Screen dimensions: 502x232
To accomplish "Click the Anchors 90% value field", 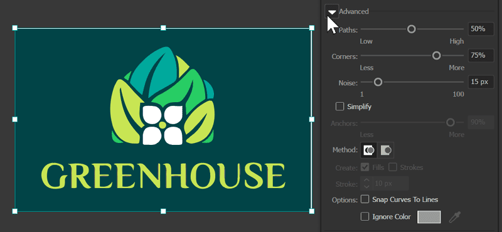I will (x=481, y=122).
